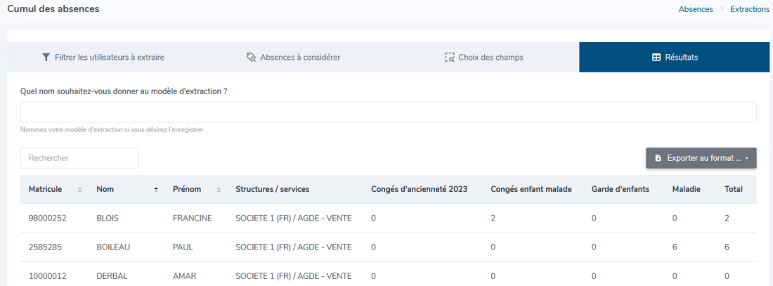Click the dashed selection icon beside Choix des champs

pyautogui.click(x=449, y=57)
